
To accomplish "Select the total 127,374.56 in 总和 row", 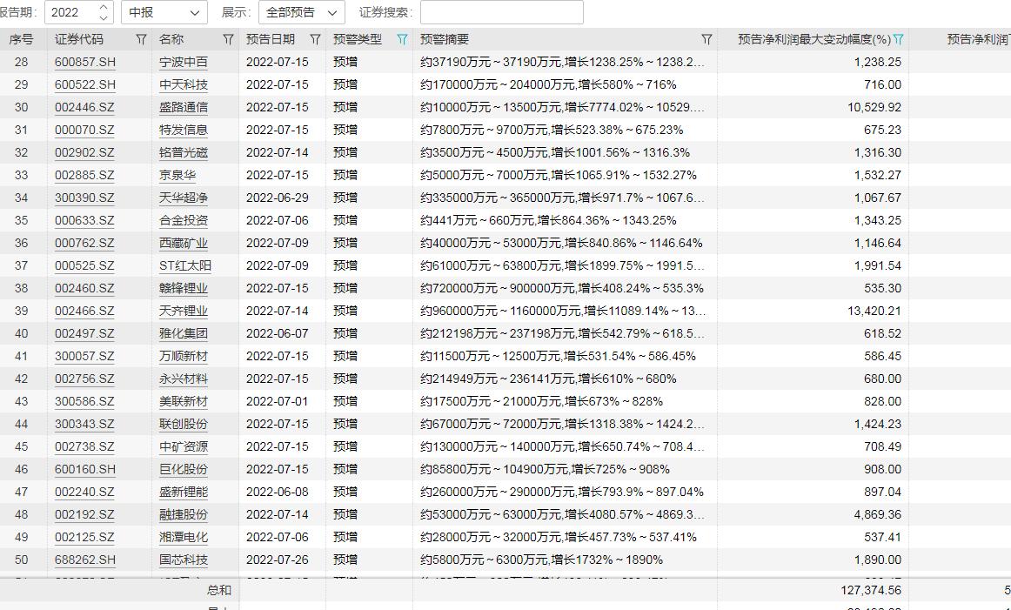I will pyautogui.click(x=871, y=590).
